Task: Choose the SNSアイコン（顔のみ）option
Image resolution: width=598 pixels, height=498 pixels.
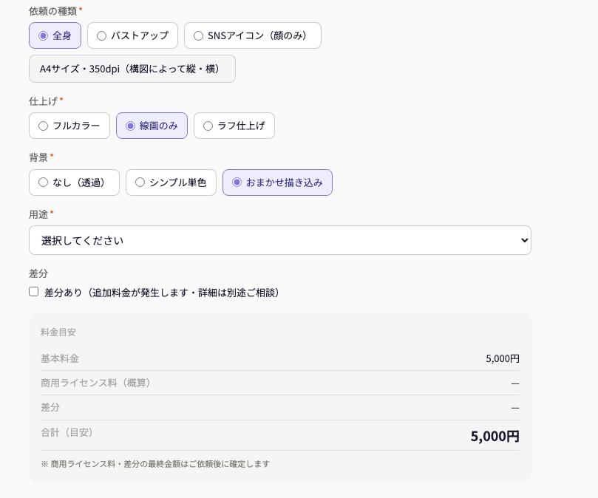Action: (x=252, y=35)
